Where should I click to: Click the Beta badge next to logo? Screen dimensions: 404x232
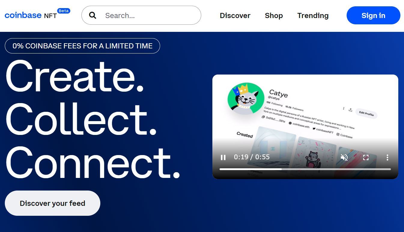click(64, 11)
